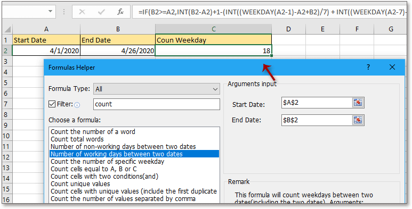Viewport: 412px width, 209px height.
Task: Select column G header
Action: [391, 29]
